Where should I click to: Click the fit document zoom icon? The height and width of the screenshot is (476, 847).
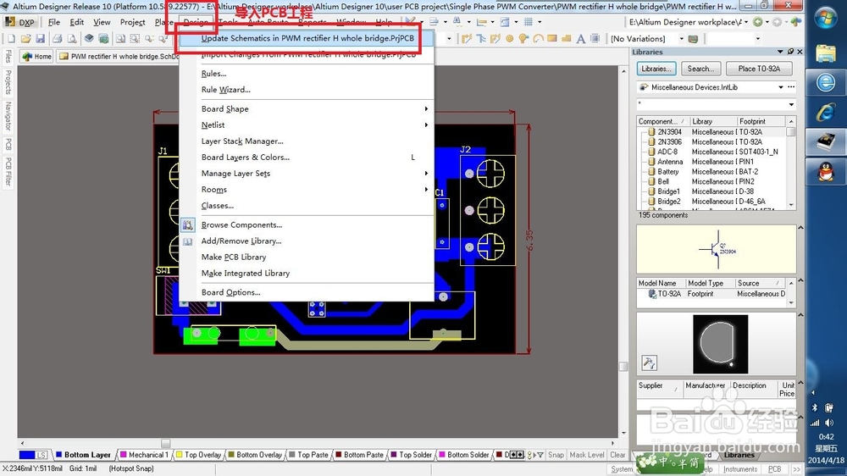(x=120, y=39)
